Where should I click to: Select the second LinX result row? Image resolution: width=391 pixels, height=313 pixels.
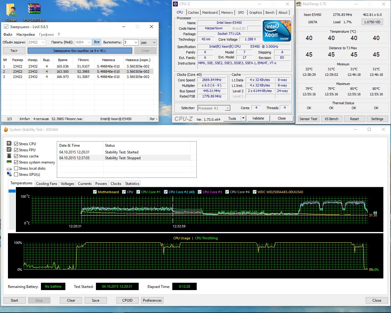pos(77,72)
